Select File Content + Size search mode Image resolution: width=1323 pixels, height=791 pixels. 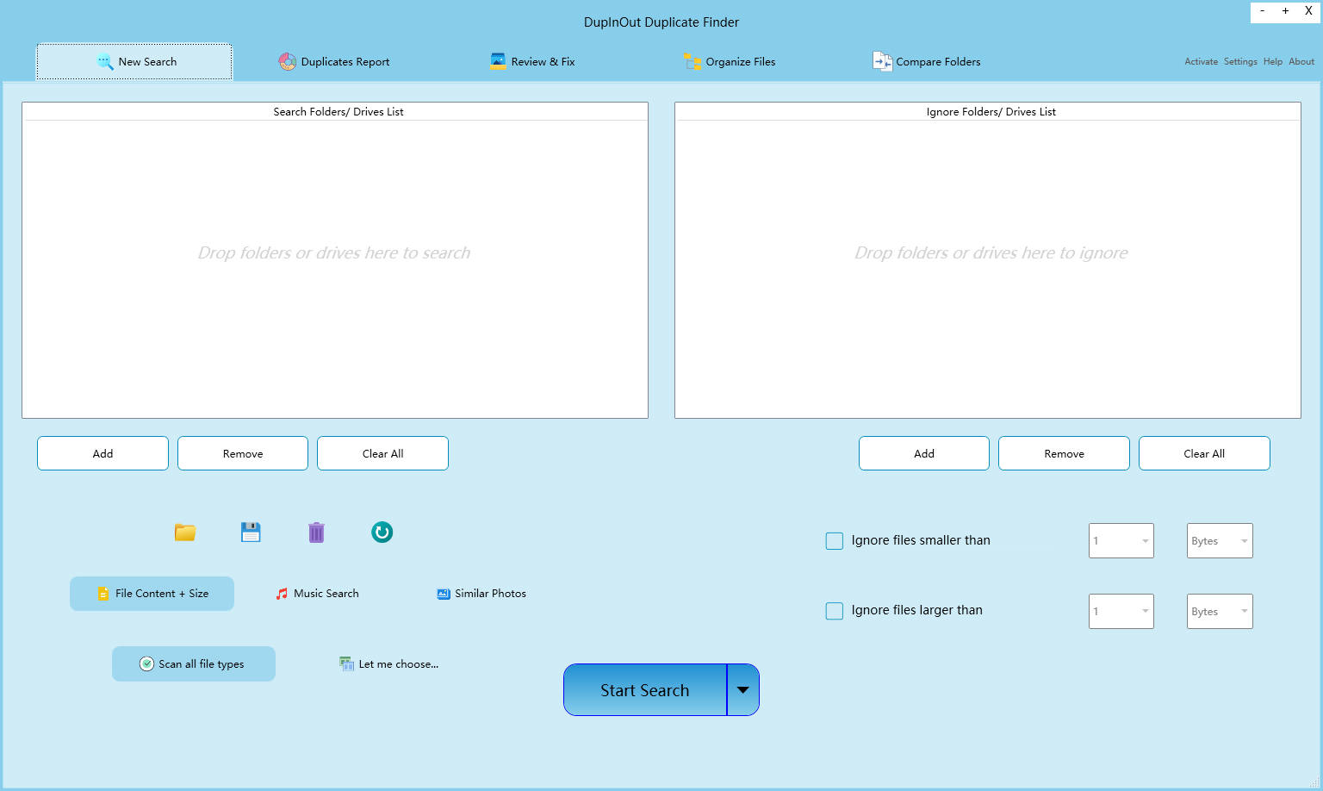coord(152,594)
